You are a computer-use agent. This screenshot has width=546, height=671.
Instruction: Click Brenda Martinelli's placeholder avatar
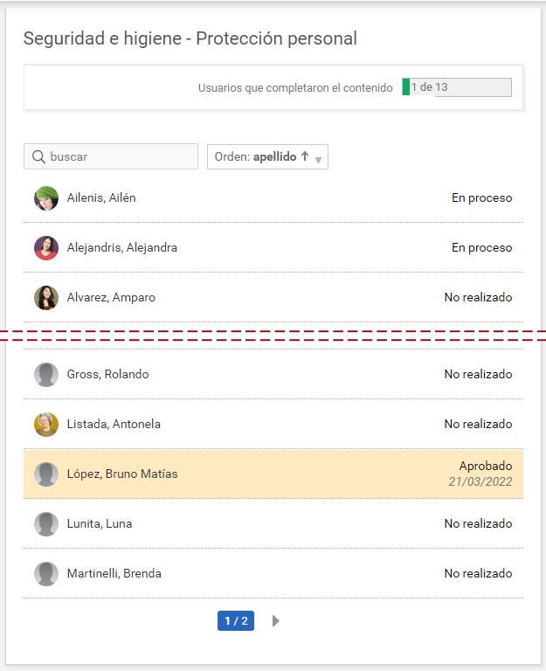[46, 574]
